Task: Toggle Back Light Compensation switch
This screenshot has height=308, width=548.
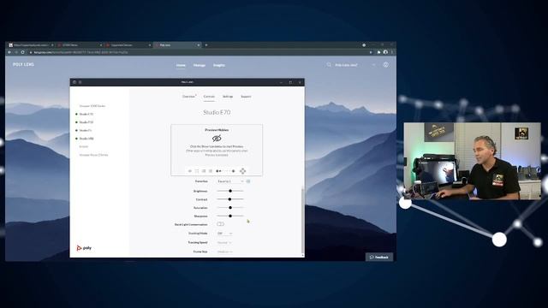Action: point(220,224)
